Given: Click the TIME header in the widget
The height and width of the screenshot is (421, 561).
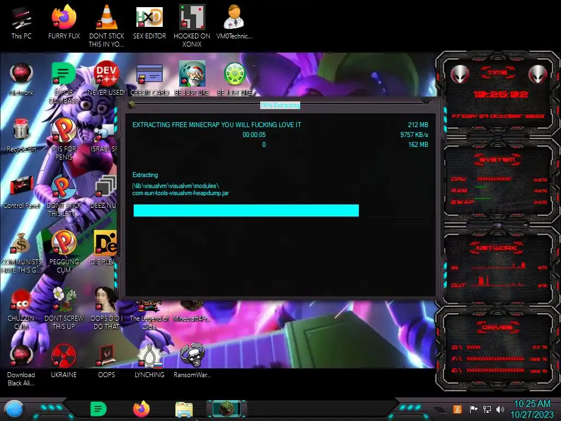Looking at the screenshot, I should 497,73.
